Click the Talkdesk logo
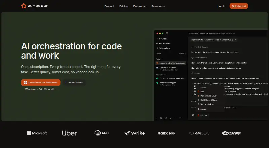Screen dimensions: 269x148 pos(167,133)
